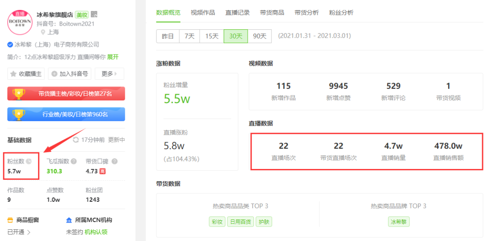
Task: Select the 昨日 time range
Action: coord(168,36)
